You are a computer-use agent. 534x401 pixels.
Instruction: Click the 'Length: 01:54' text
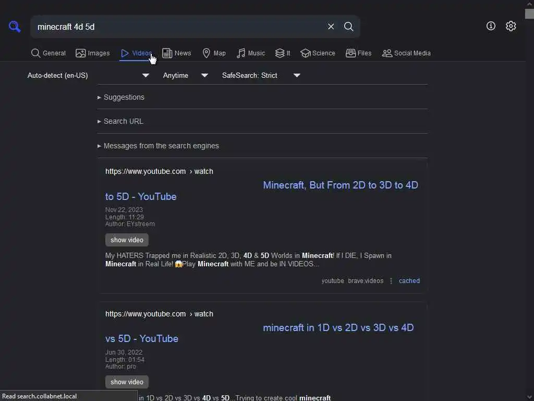coord(125,359)
